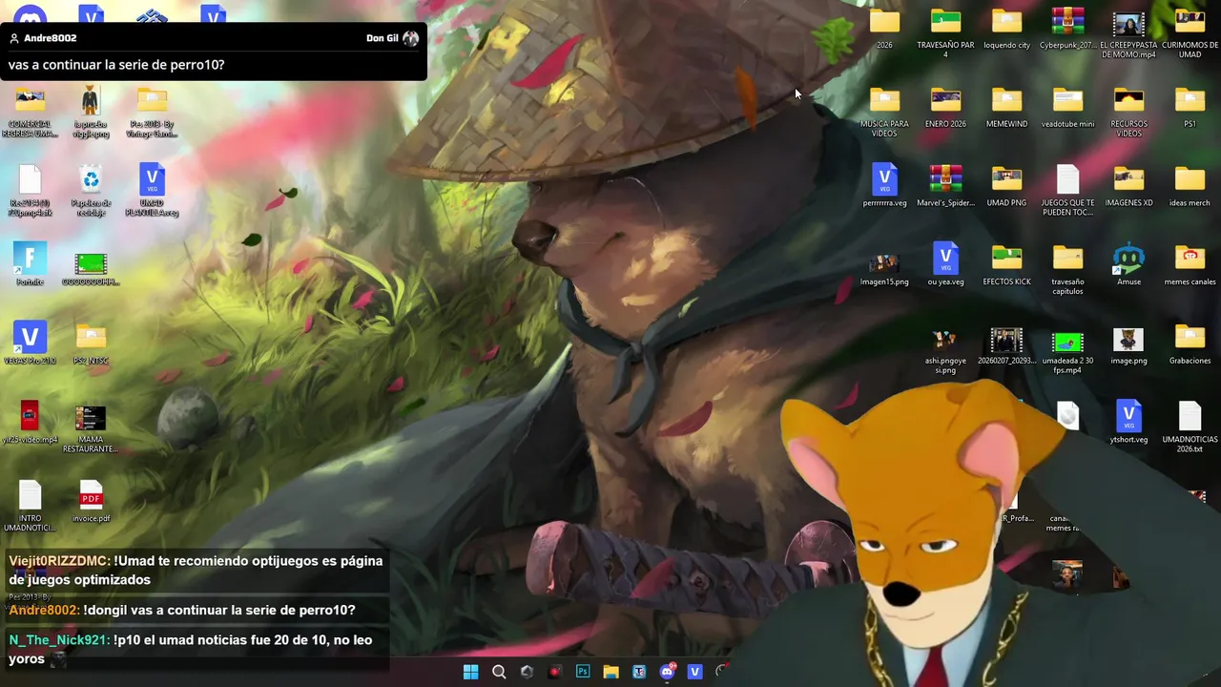Image resolution: width=1221 pixels, height=687 pixels.
Task: Open the Recycle Bin (Papelera de reciclaje)
Action: pyautogui.click(x=91, y=190)
